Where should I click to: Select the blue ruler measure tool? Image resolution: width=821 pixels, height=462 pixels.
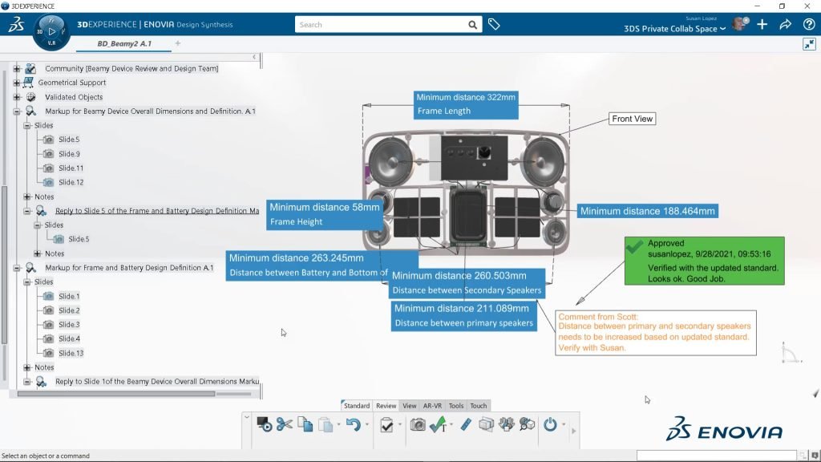pyautogui.click(x=466, y=424)
